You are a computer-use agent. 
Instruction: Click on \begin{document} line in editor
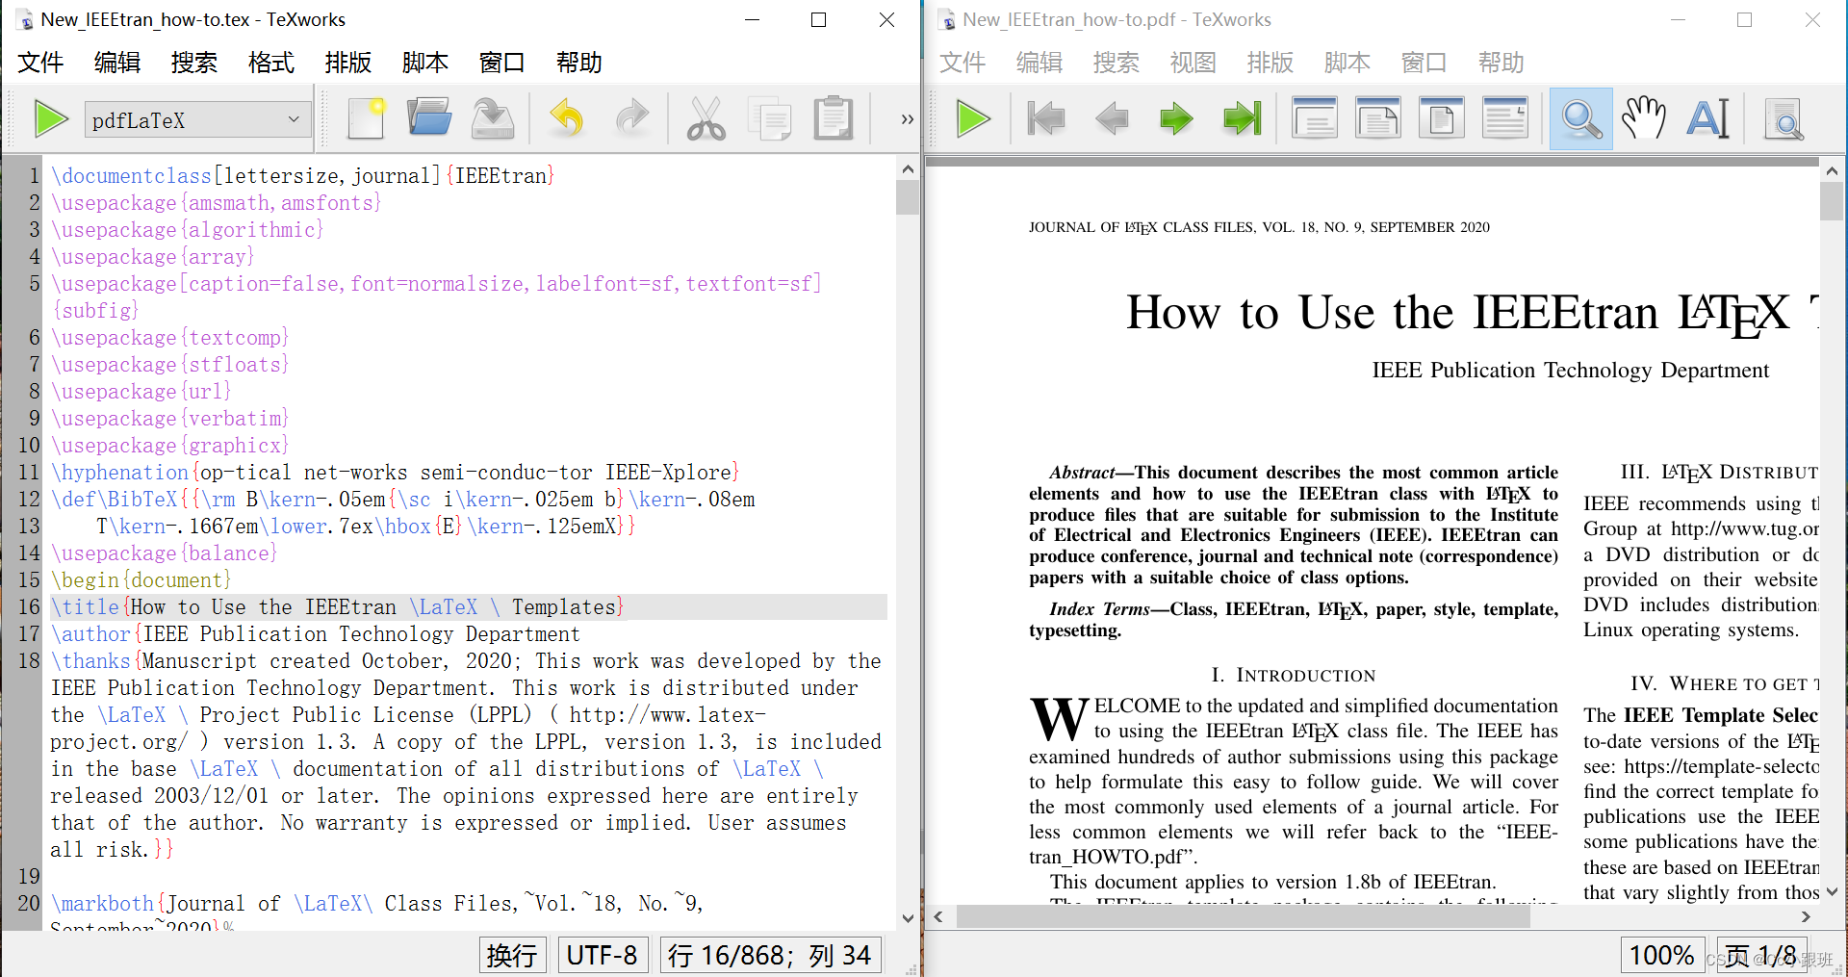(x=141, y=580)
